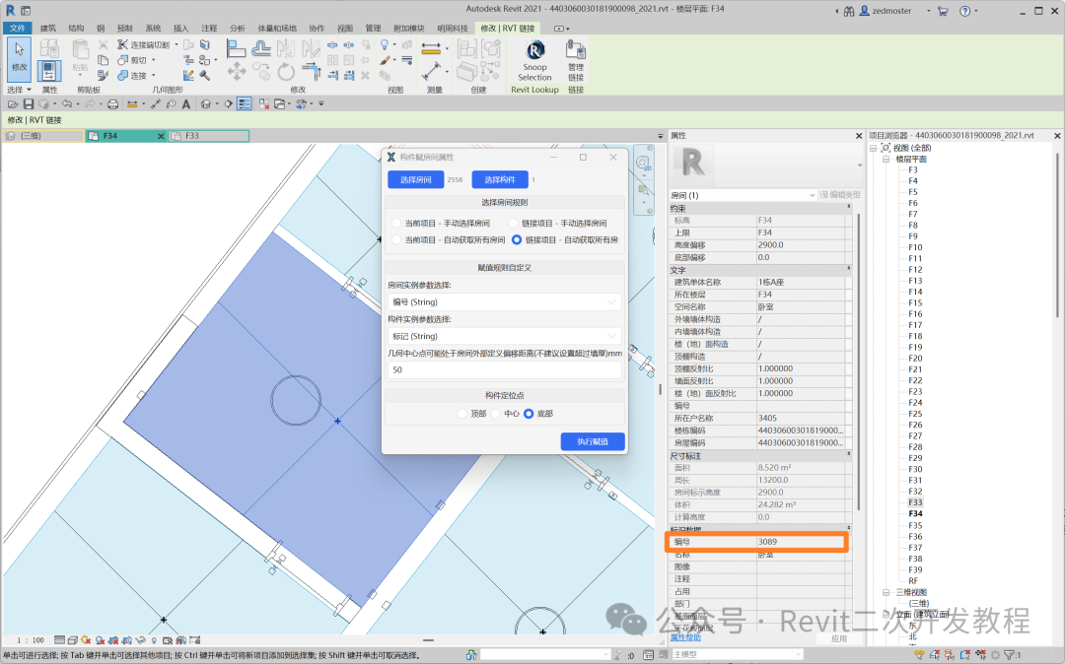Screen dimensions: 1065x664
Task: Close the F34 view tab
Action: click(x=161, y=136)
